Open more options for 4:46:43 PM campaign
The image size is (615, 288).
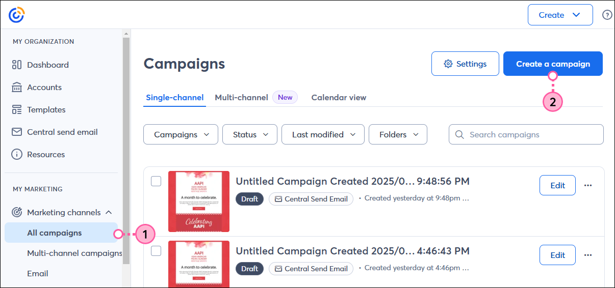pos(588,255)
